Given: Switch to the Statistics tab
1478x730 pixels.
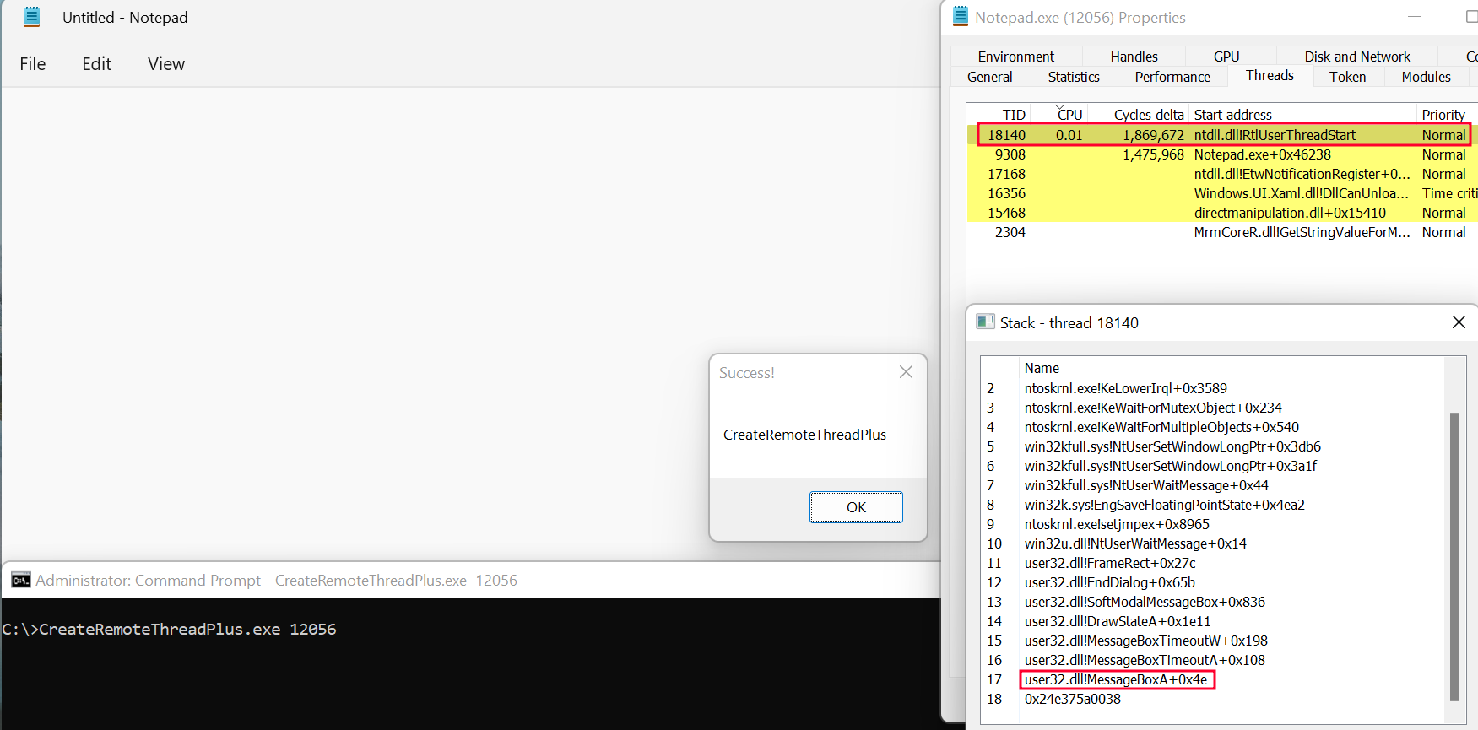Looking at the screenshot, I should pos(1074,77).
